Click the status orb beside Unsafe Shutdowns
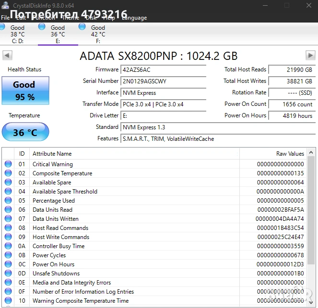The height and width of the screenshot is (308, 318). 8,274
